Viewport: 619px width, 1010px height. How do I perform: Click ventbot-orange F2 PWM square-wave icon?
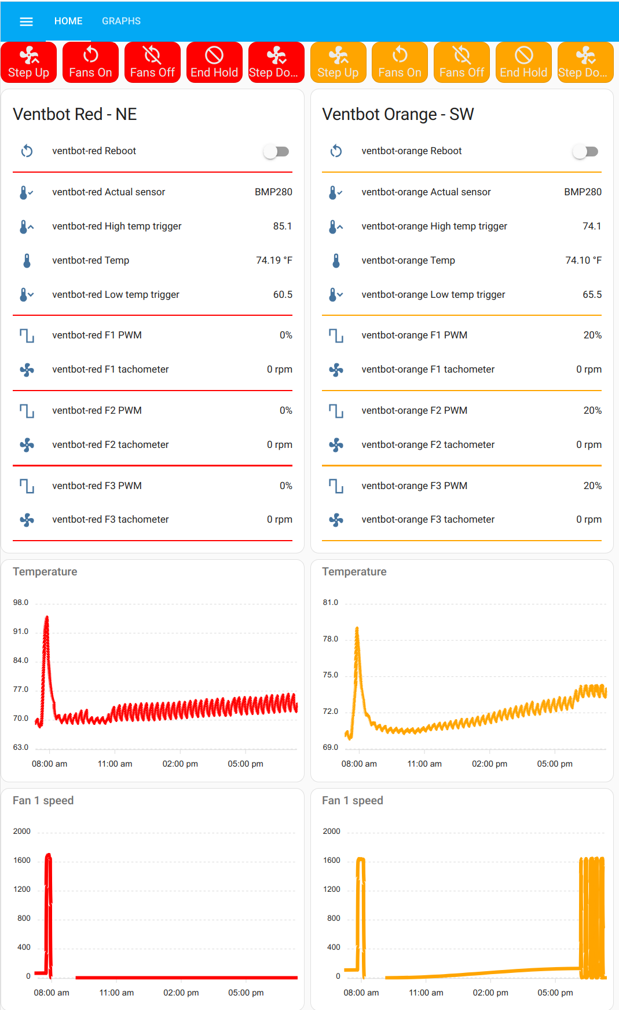click(x=336, y=411)
